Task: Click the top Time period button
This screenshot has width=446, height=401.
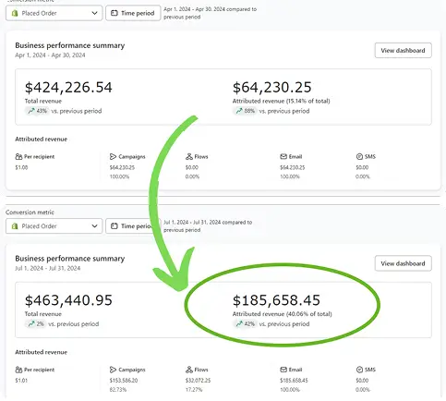Action: [x=133, y=13]
